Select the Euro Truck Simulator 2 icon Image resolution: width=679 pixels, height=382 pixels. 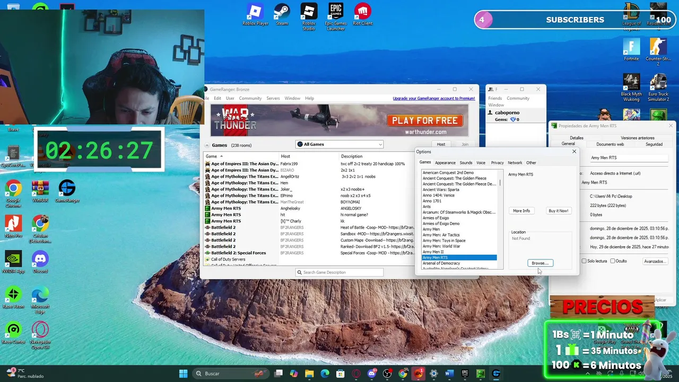click(x=658, y=88)
